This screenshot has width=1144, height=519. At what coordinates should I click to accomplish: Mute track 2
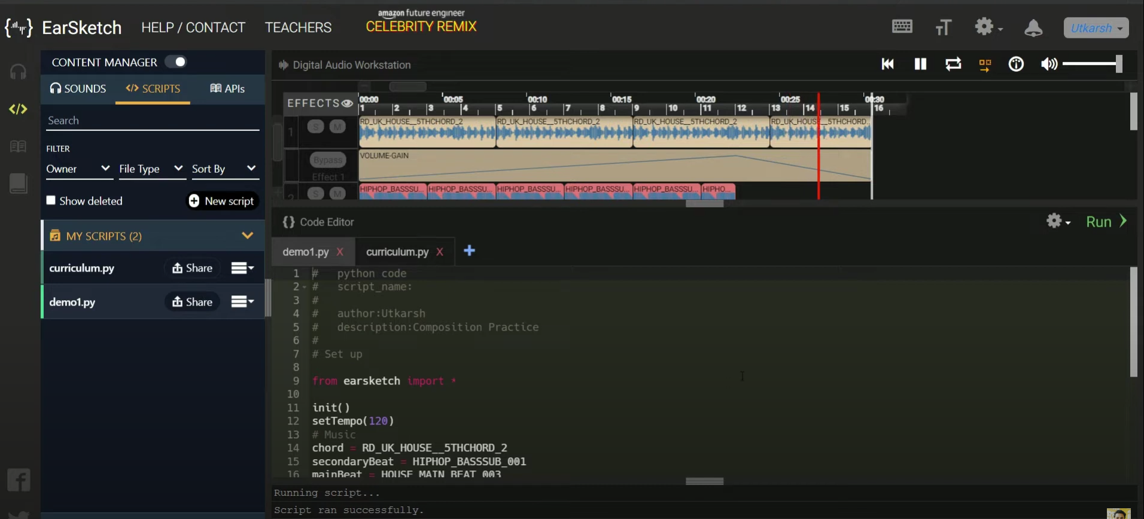point(337,193)
